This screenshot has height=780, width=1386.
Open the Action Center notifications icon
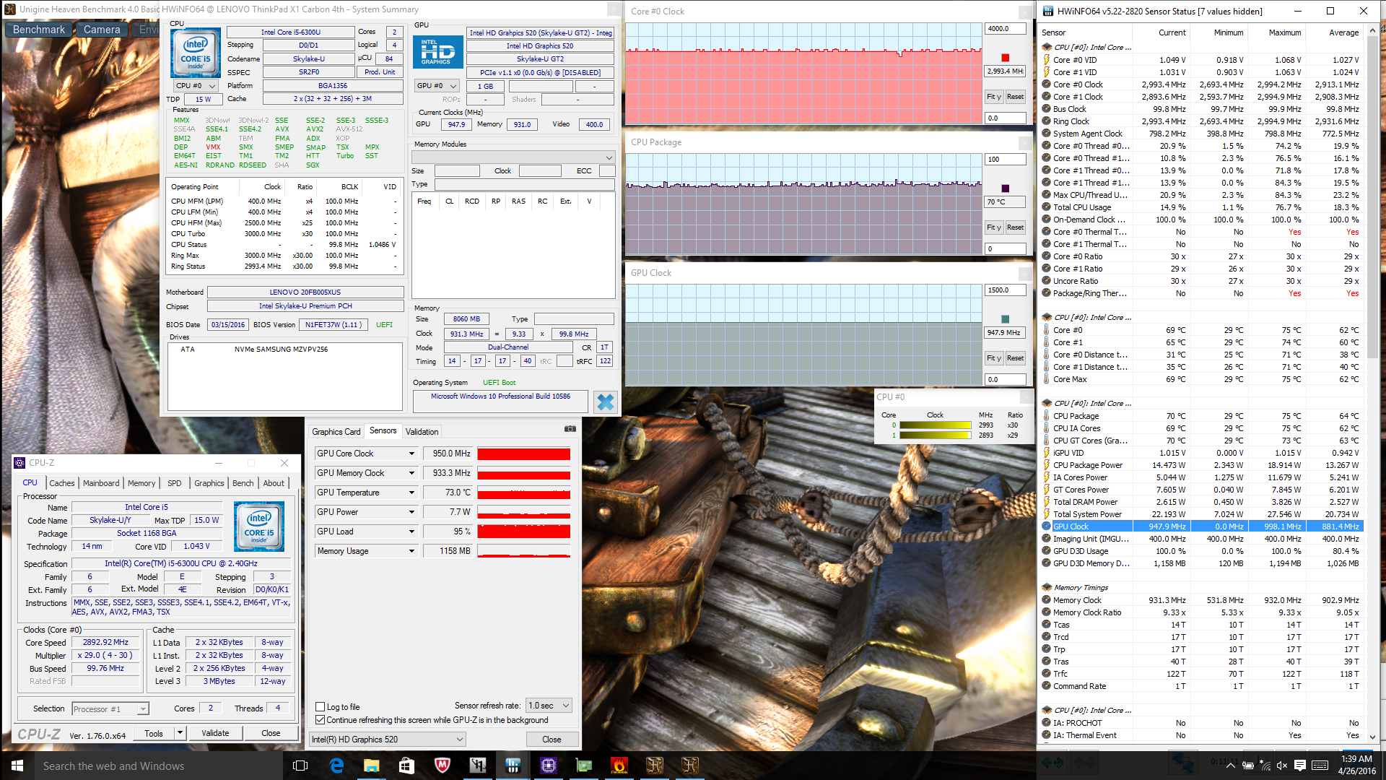click(x=1300, y=766)
